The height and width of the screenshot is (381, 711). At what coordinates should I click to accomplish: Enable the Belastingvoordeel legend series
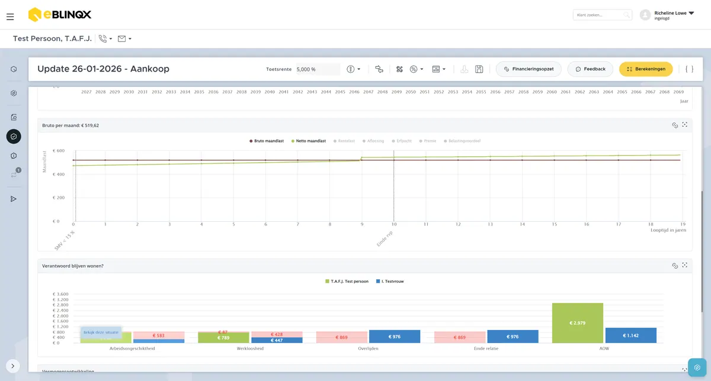click(x=462, y=141)
